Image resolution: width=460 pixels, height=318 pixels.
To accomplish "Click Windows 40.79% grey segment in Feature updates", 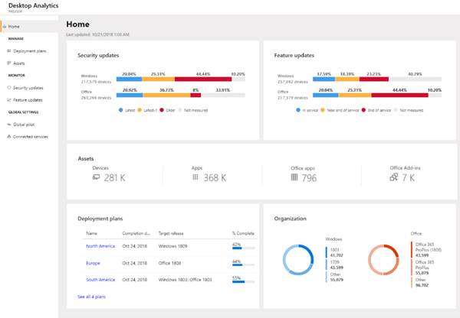I will [x=415, y=79].
